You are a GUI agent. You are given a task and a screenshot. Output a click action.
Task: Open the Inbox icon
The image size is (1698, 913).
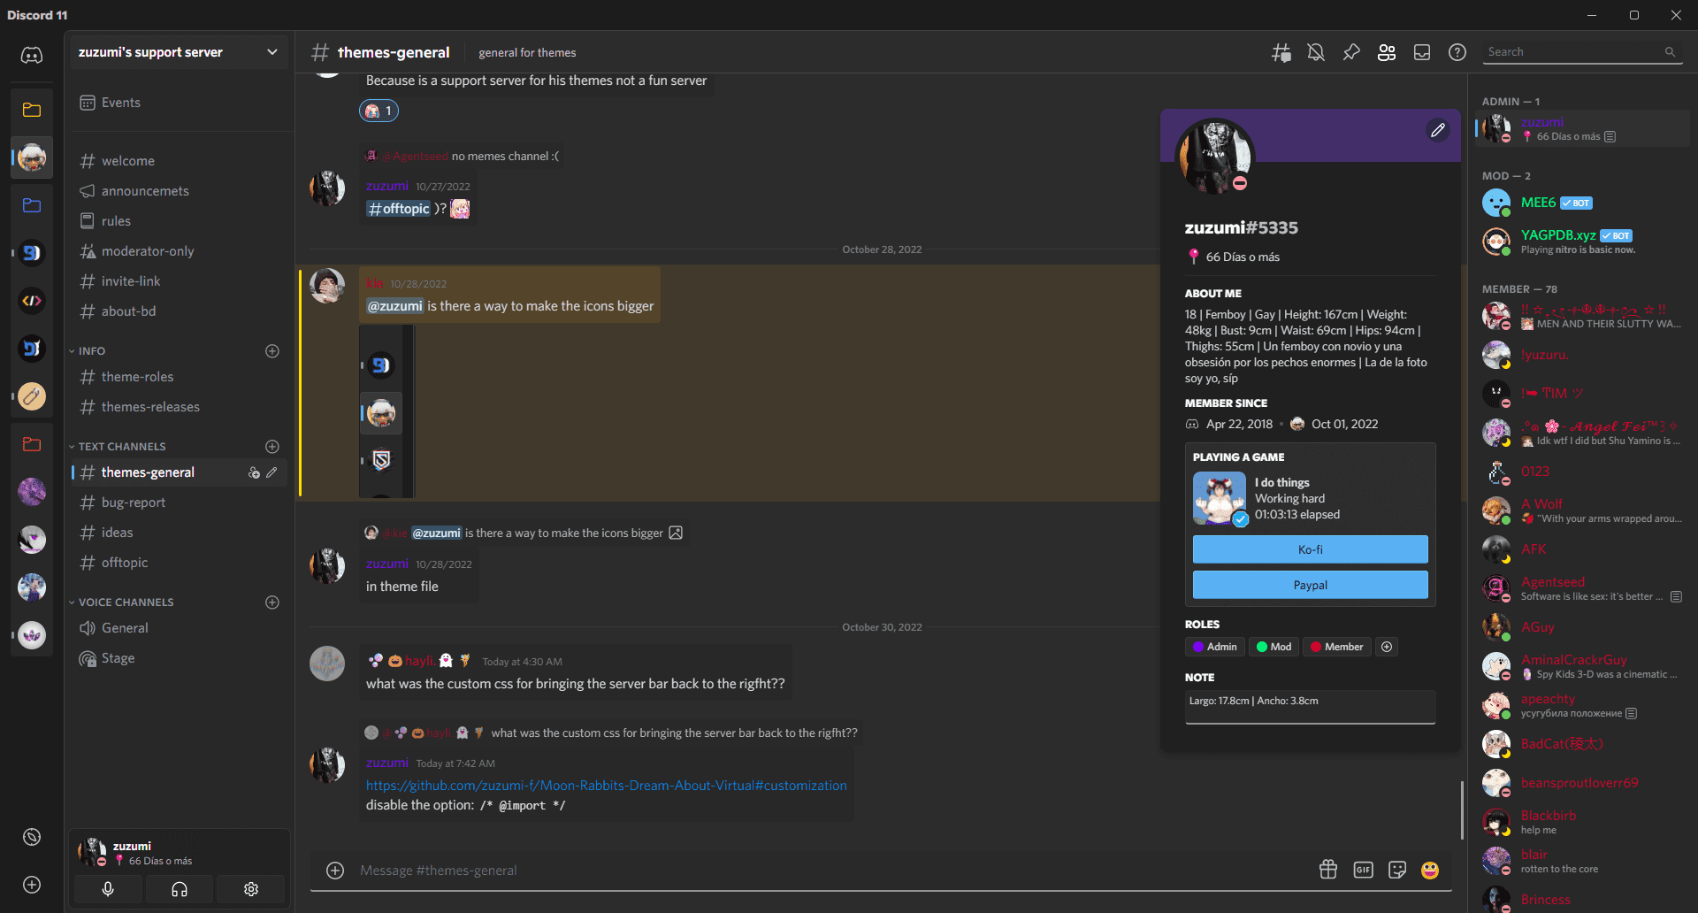coord(1422,53)
